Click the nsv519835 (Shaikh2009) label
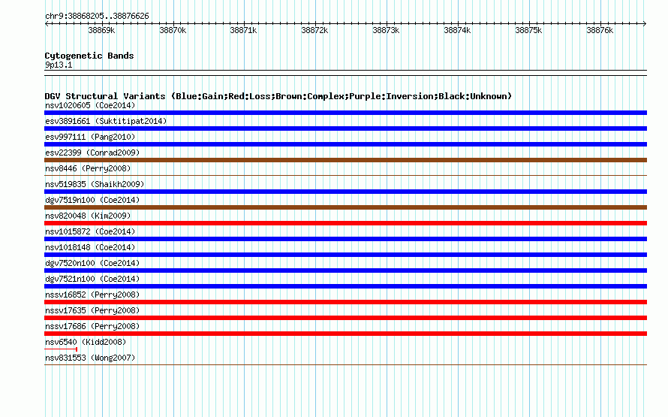668x417 pixels. point(95,184)
